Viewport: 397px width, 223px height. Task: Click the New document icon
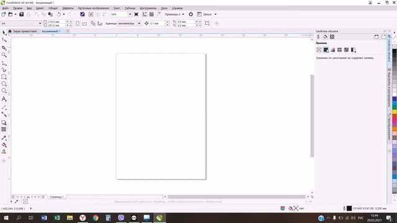click(x=4, y=14)
